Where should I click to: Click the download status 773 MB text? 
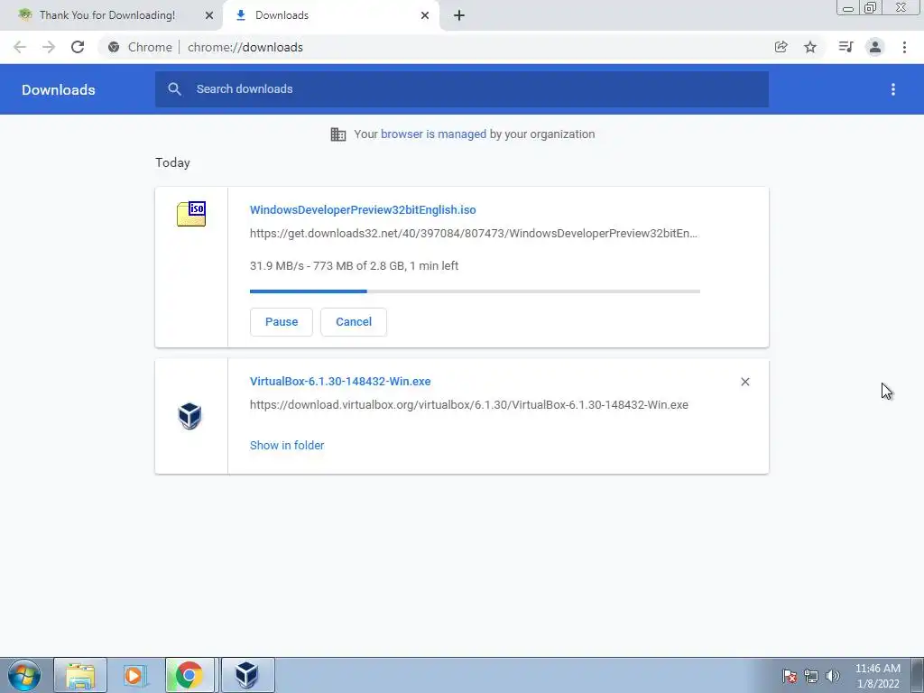pos(354,266)
